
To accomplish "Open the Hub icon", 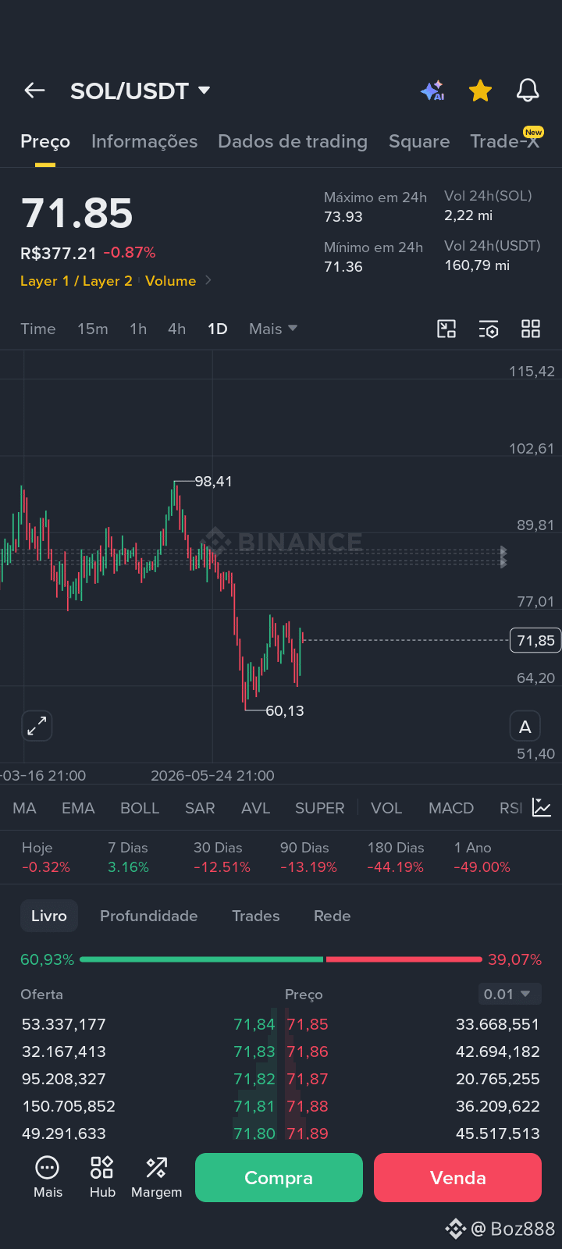I will [x=102, y=1177].
